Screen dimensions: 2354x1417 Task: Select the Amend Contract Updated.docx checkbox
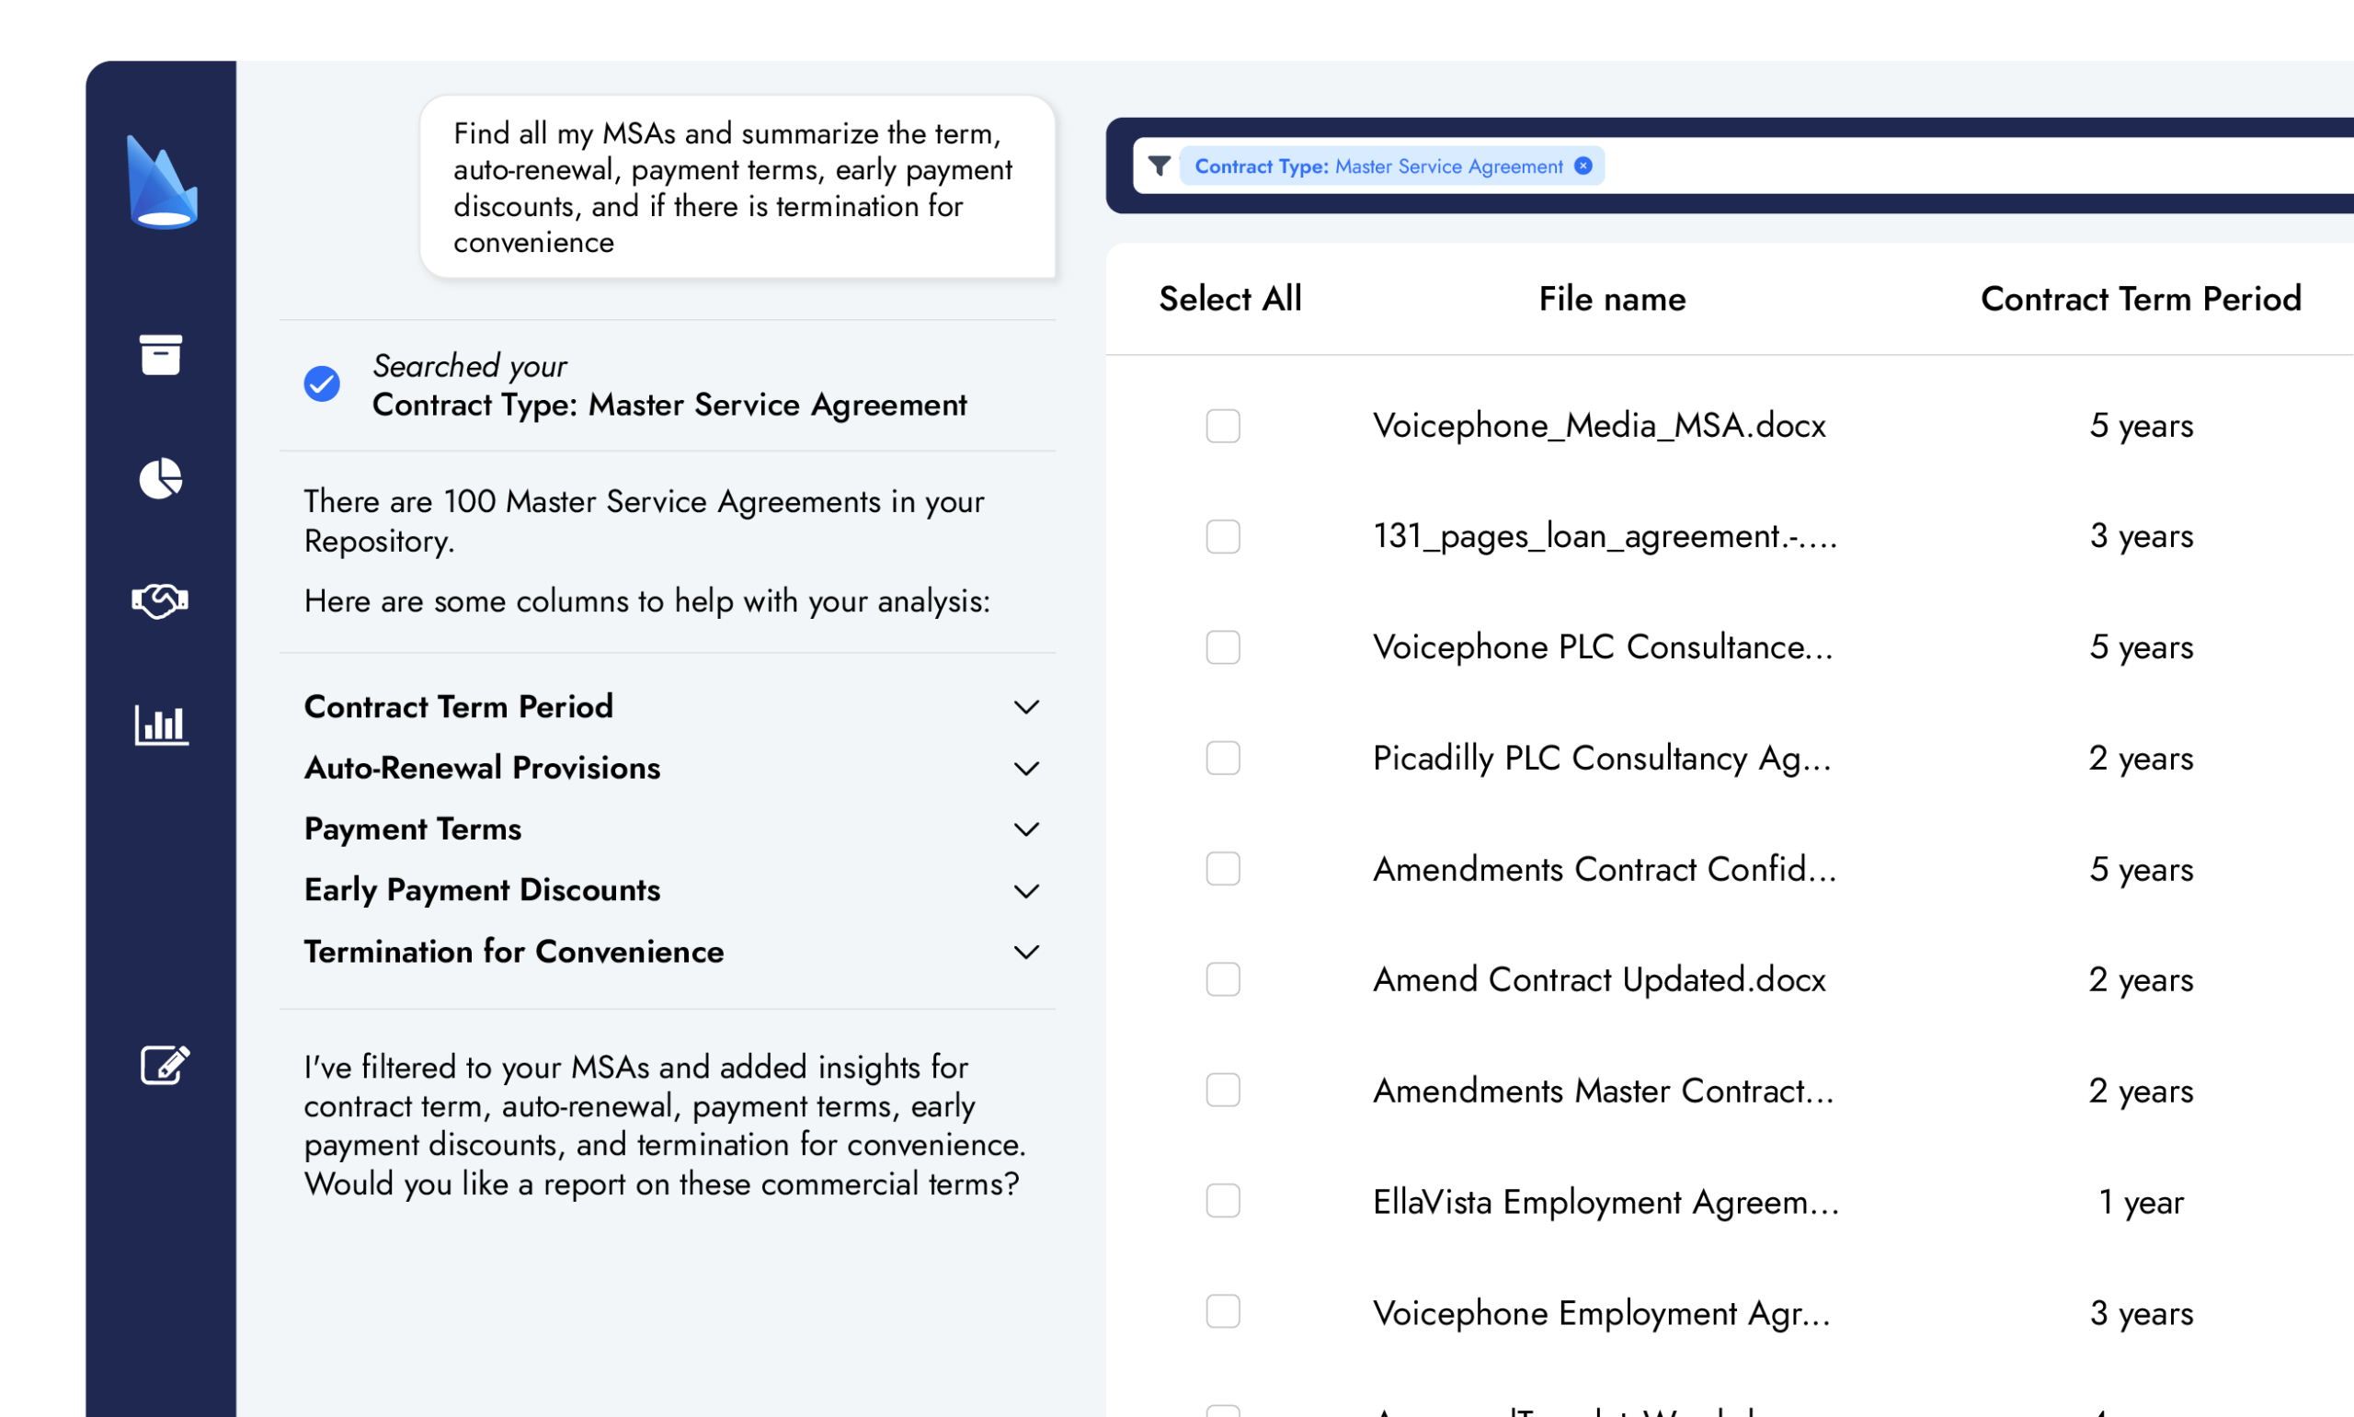point(1223,979)
